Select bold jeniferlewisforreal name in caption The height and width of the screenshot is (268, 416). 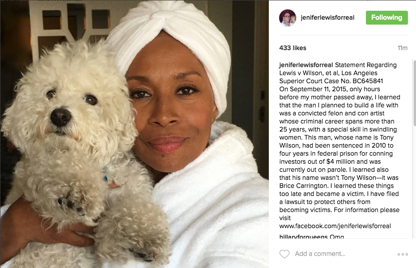306,65
